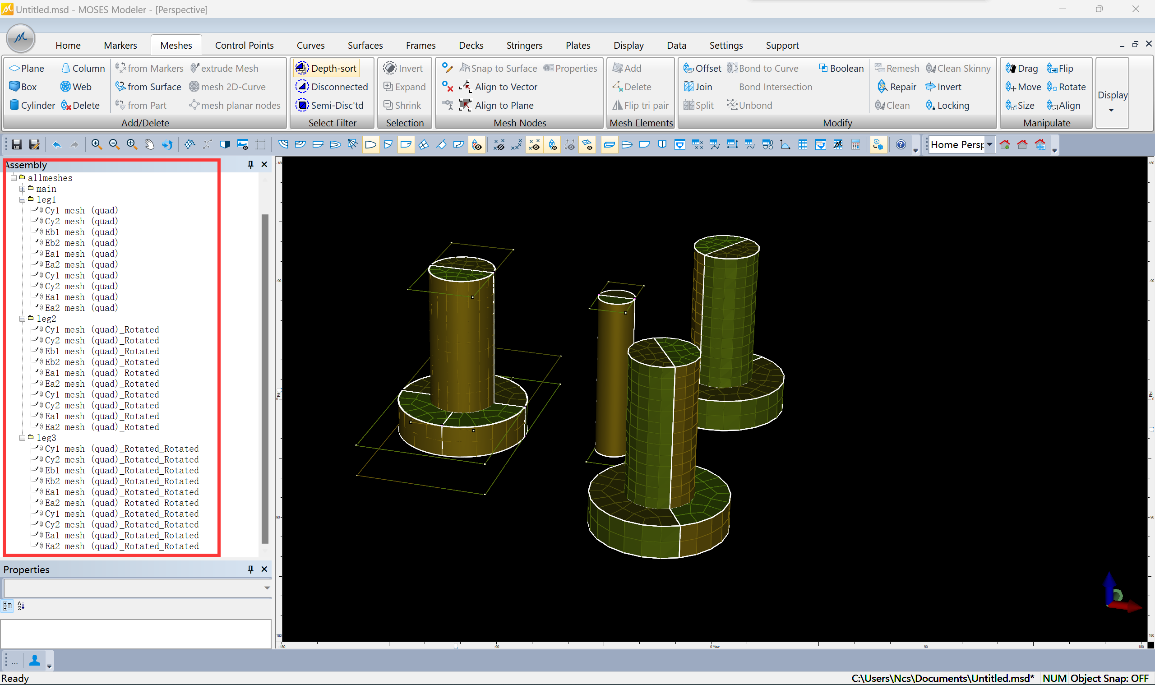The image size is (1155, 685).
Task: Switch to the Surfaces ribbon tab
Action: (365, 45)
